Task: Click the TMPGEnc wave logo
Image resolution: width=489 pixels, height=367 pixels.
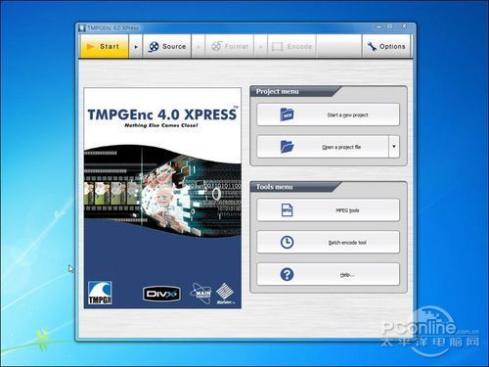Action: coord(100,293)
